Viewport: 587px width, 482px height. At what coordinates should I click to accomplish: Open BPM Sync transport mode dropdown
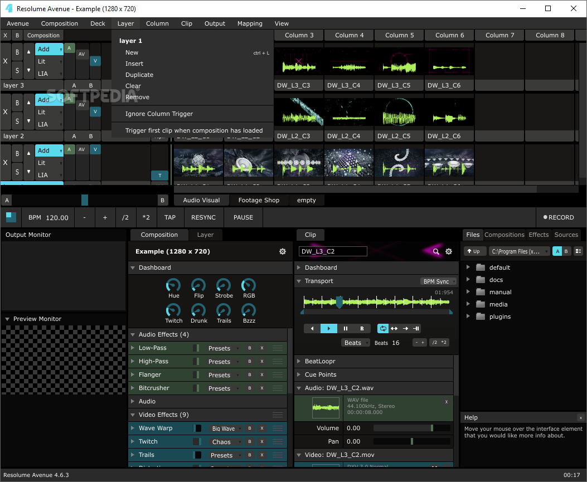pos(438,281)
